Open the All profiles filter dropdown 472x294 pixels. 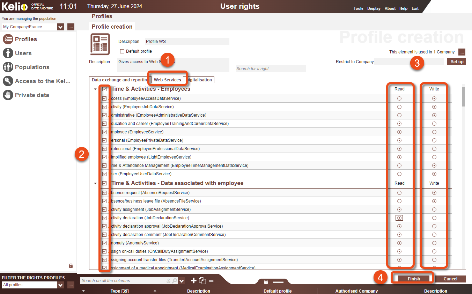(x=60, y=285)
